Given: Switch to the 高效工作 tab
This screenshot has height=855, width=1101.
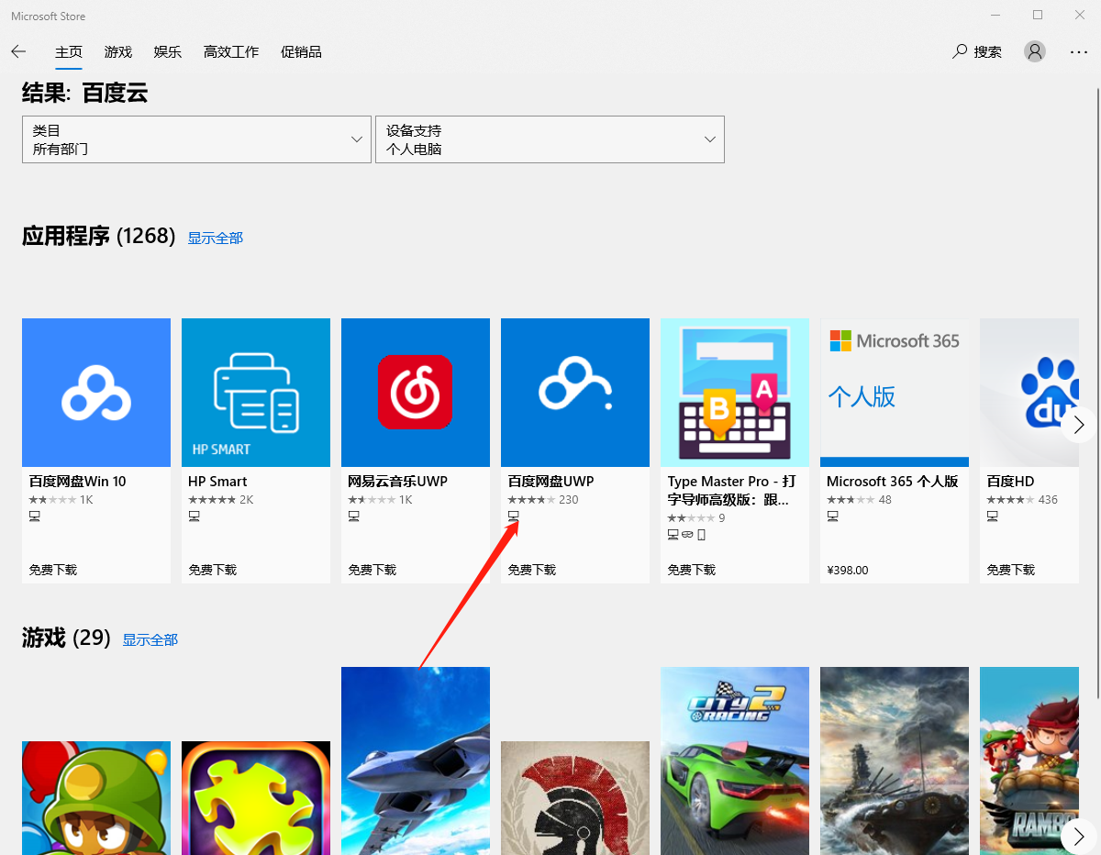Looking at the screenshot, I should tap(231, 52).
